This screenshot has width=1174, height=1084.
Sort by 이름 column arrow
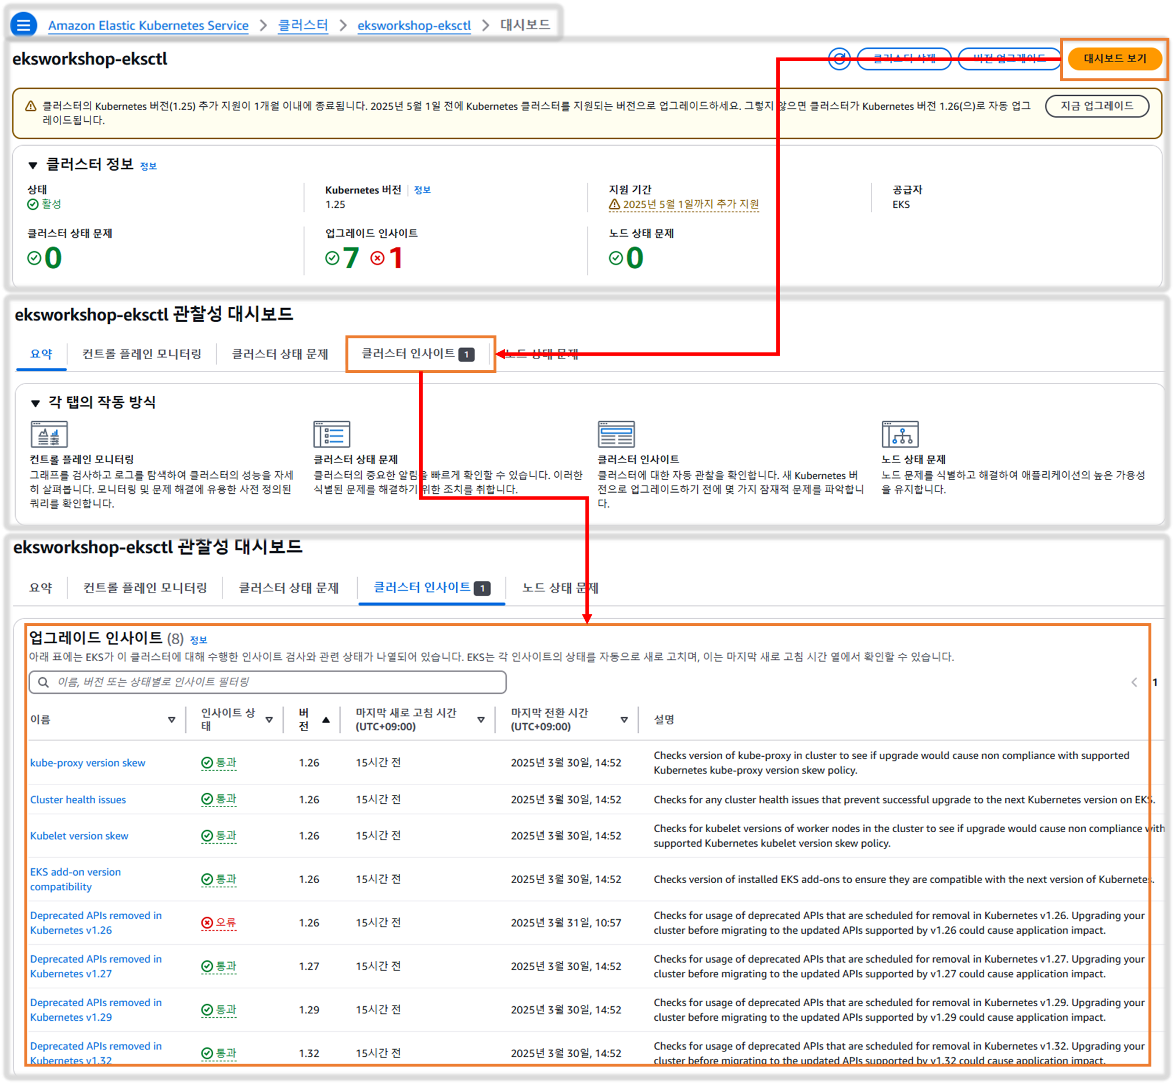(x=171, y=720)
